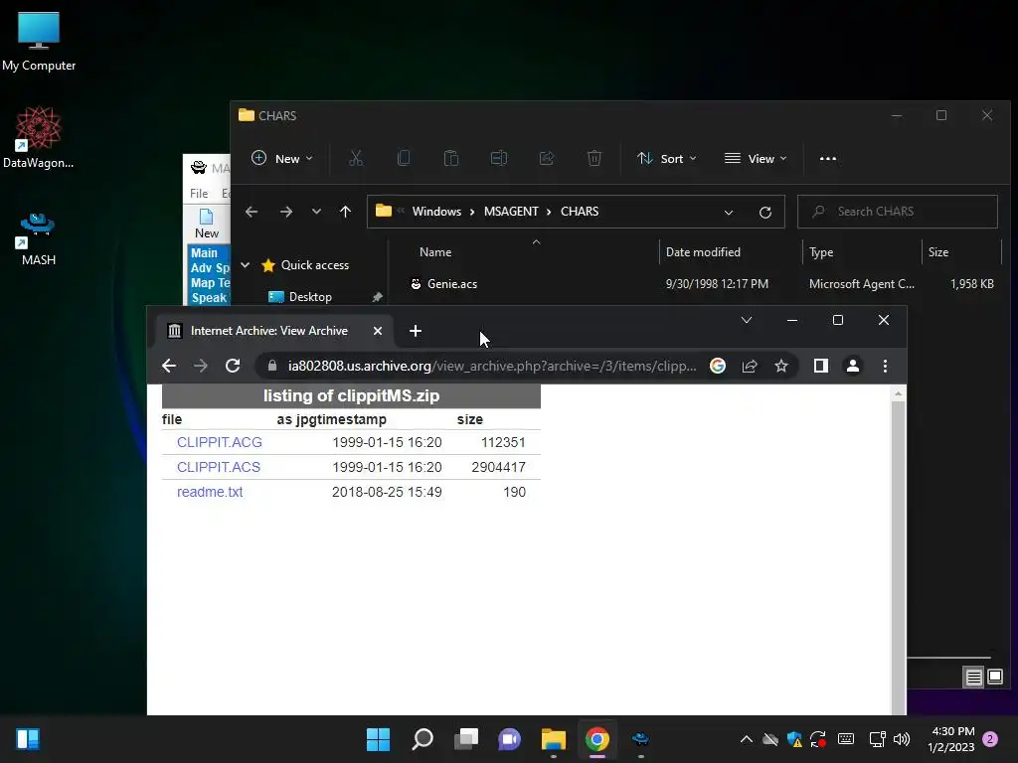1018x763 pixels.
Task: Collapse Quick access in navigation pane
Action: [246, 264]
